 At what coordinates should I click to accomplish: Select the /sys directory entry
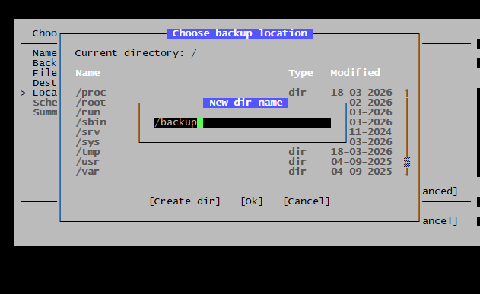pos(87,142)
